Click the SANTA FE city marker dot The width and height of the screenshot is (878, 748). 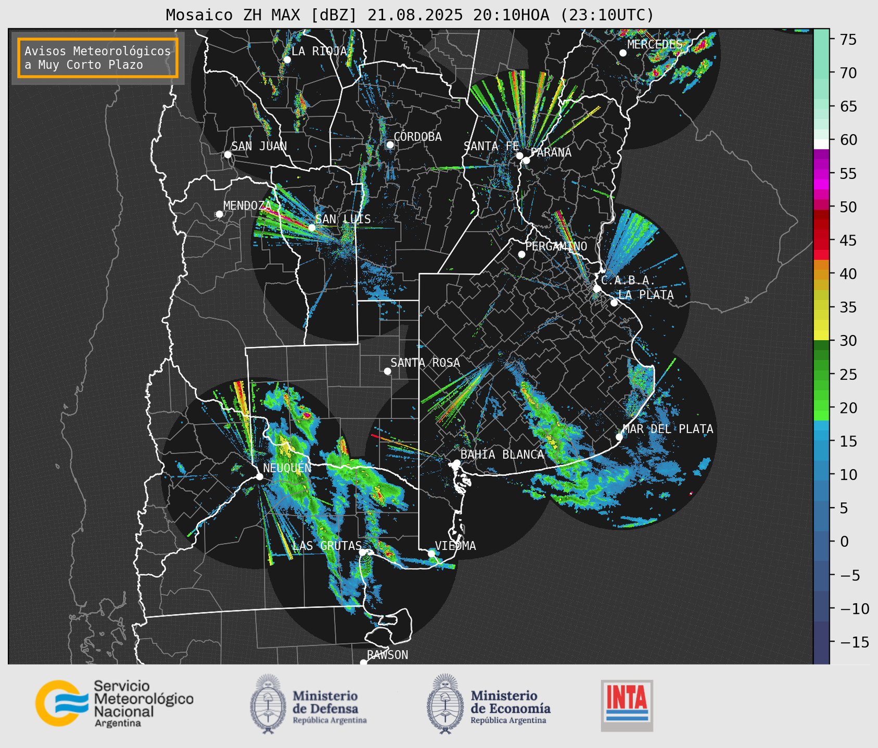point(519,156)
